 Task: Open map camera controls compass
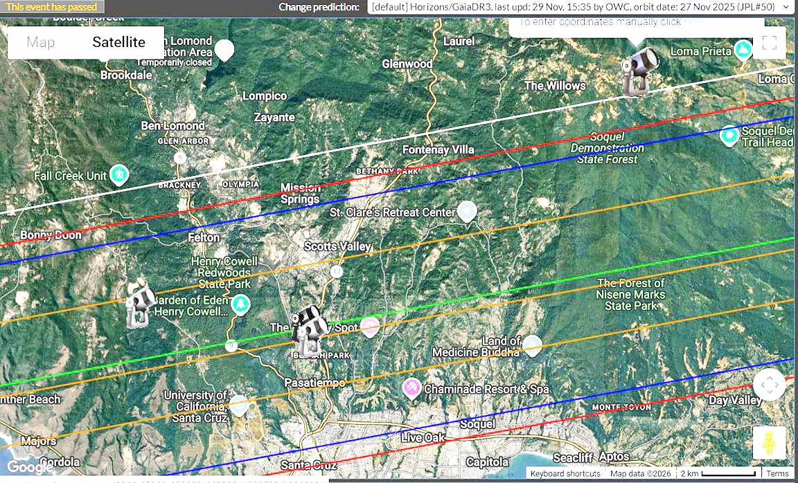769,385
